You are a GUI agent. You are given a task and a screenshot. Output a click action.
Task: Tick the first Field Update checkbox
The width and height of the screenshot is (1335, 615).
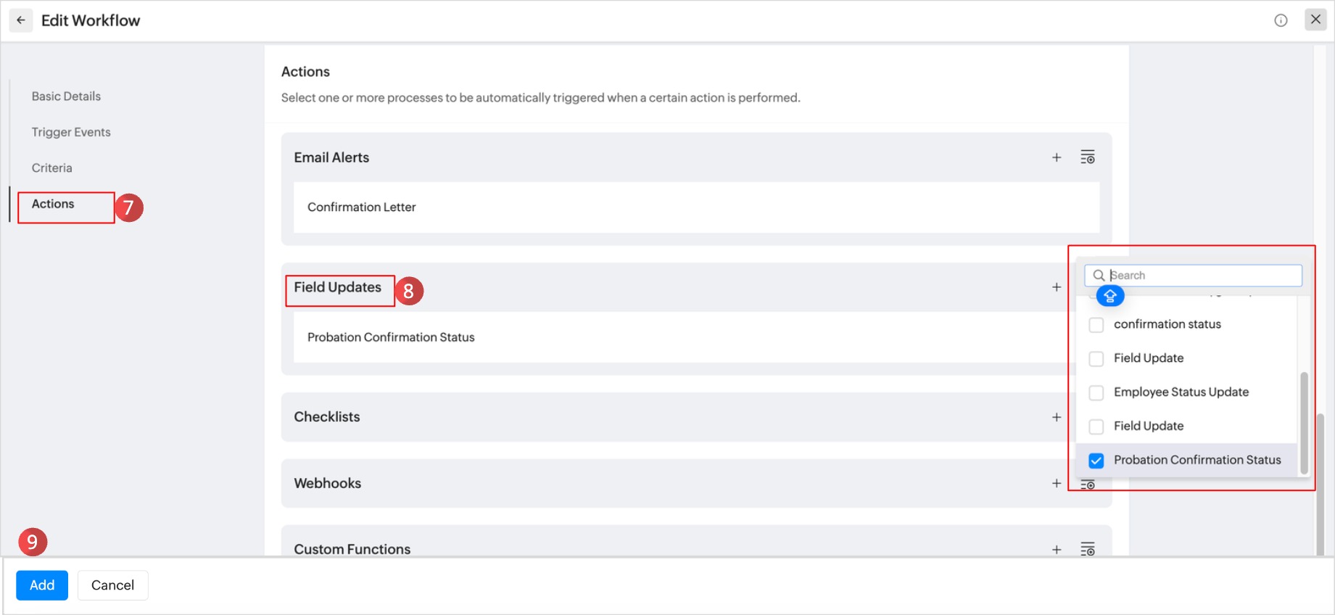click(1096, 359)
